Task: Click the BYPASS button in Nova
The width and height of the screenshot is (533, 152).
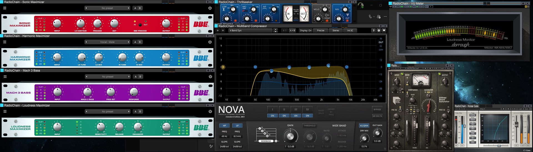Action: (x=377, y=109)
